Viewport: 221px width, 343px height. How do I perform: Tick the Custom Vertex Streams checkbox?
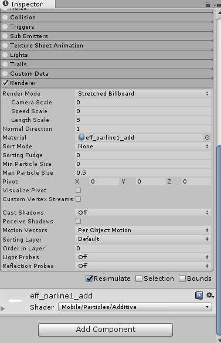[x=78, y=199]
